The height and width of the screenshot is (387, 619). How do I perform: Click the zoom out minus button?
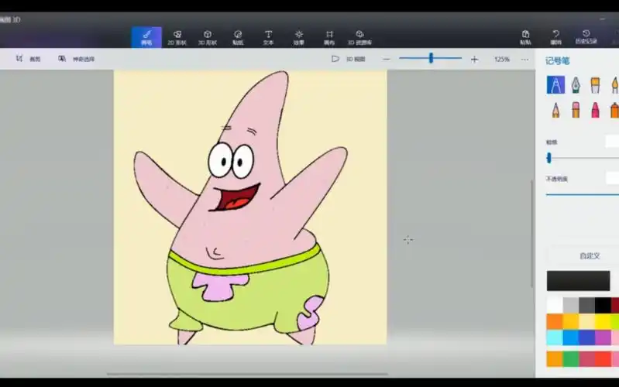(x=387, y=59)
